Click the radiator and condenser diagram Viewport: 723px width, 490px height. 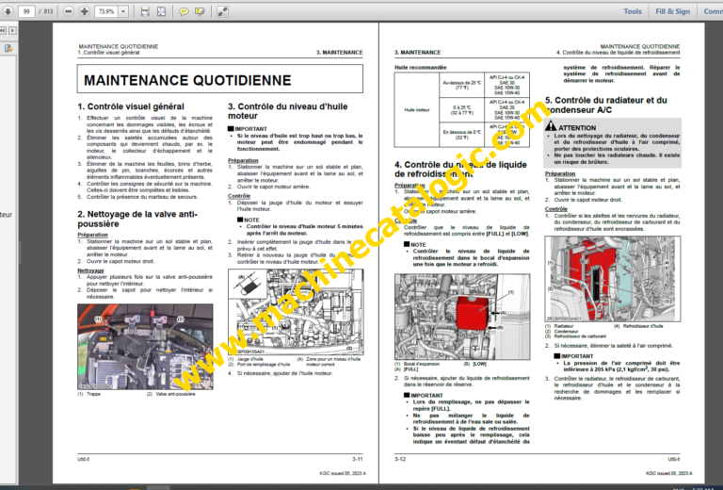click(612, 279)
